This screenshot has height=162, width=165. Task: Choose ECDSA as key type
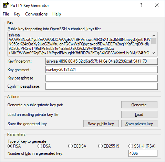click(77, 146)
